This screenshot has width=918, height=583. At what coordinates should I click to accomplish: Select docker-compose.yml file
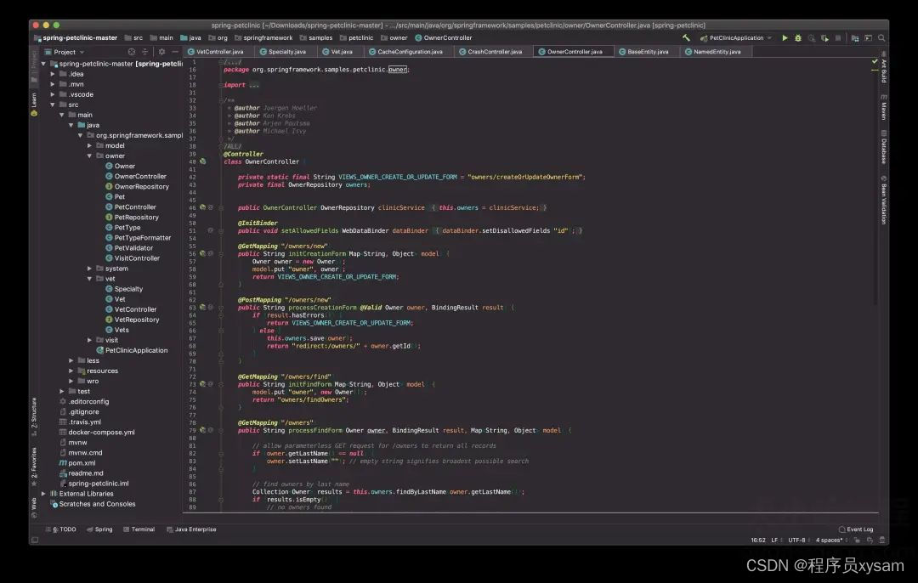coord(97,432)
